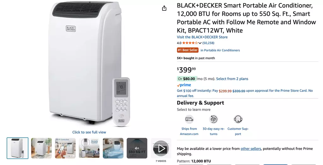Play the product video thumbnail
The width and height of the screenshot is (323, 165).
coord(161,148)
